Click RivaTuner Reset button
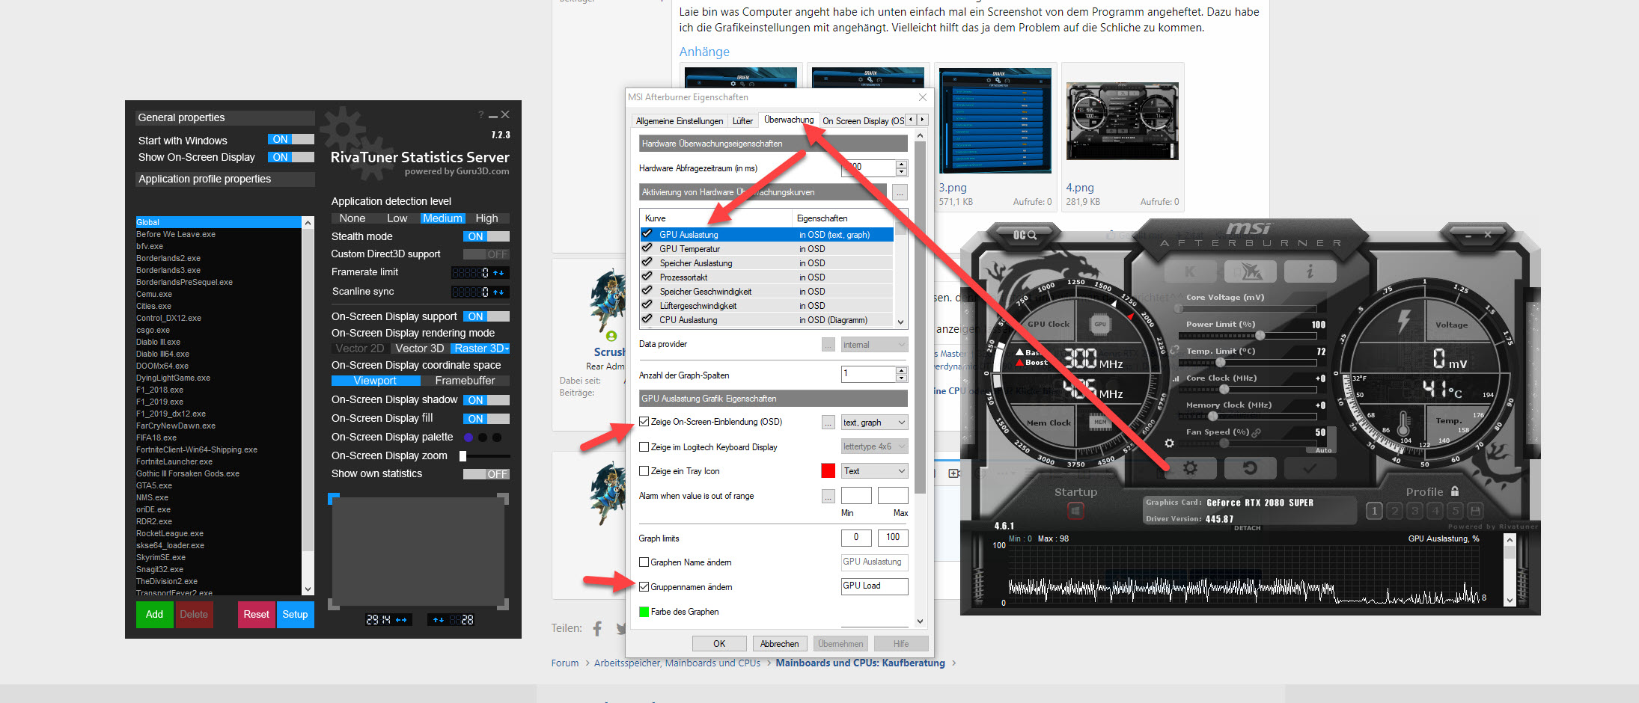 [256, 615]
